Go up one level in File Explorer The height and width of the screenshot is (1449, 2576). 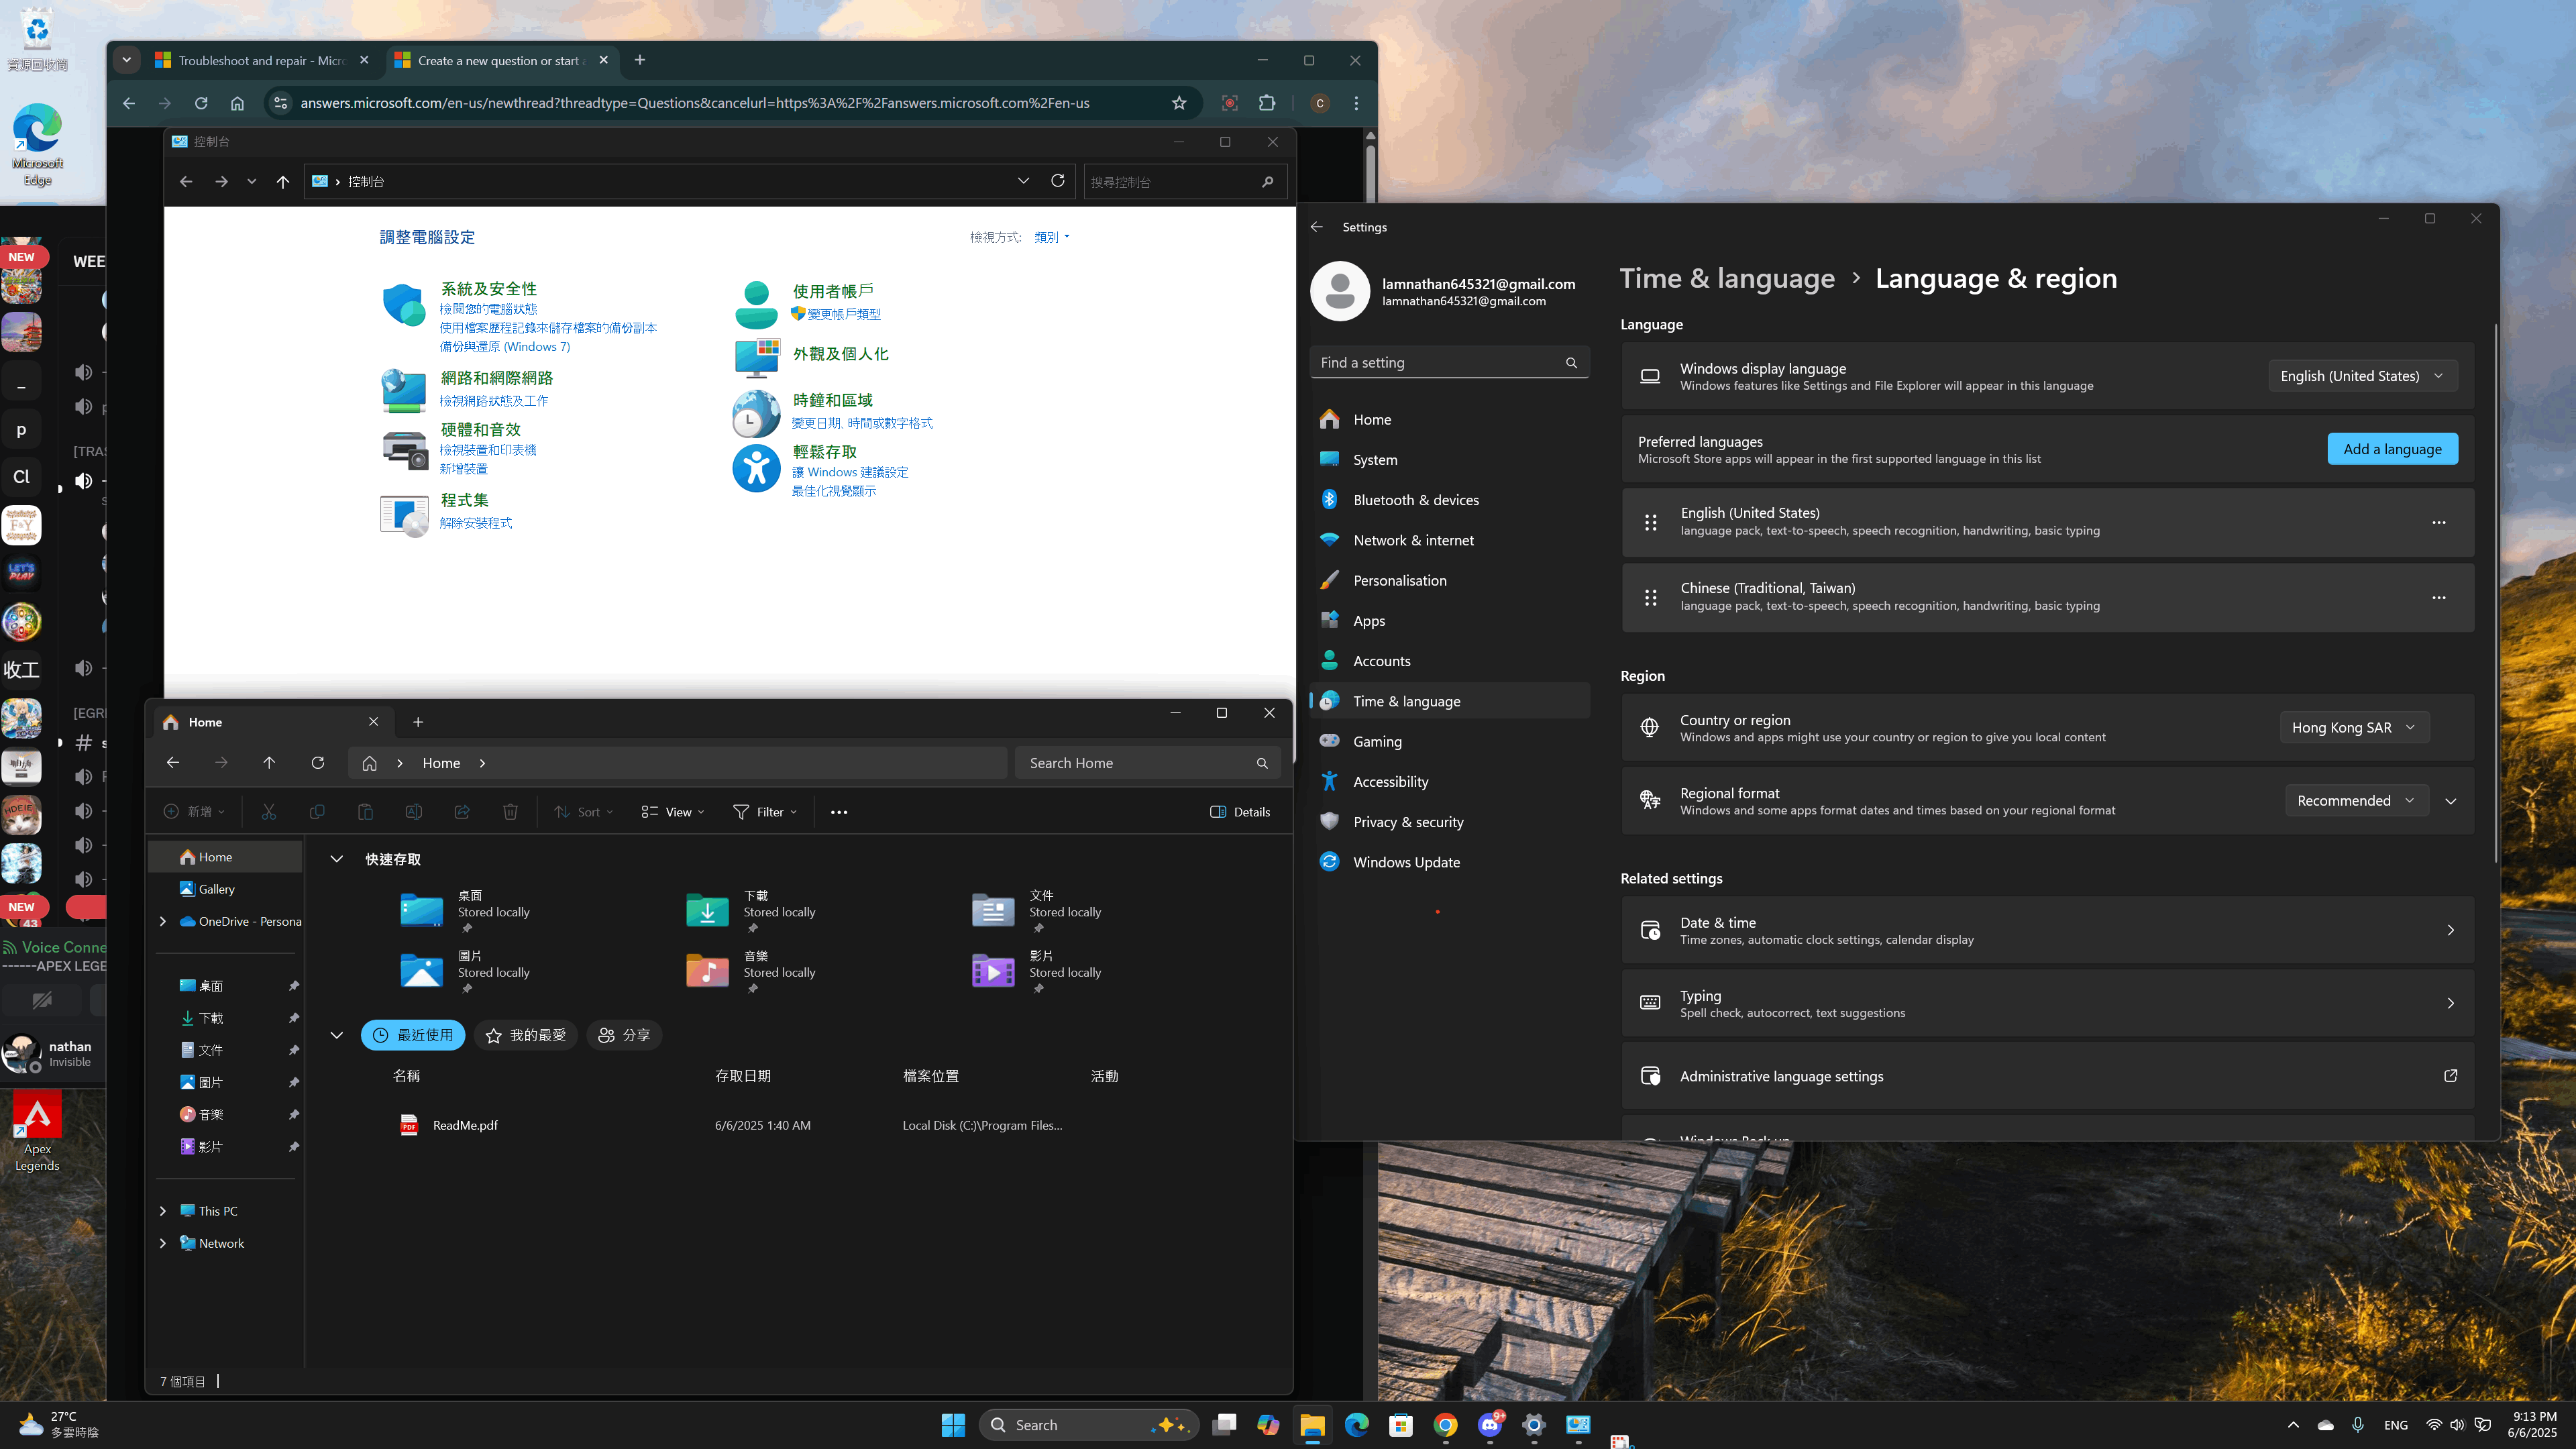click(269, 763)
